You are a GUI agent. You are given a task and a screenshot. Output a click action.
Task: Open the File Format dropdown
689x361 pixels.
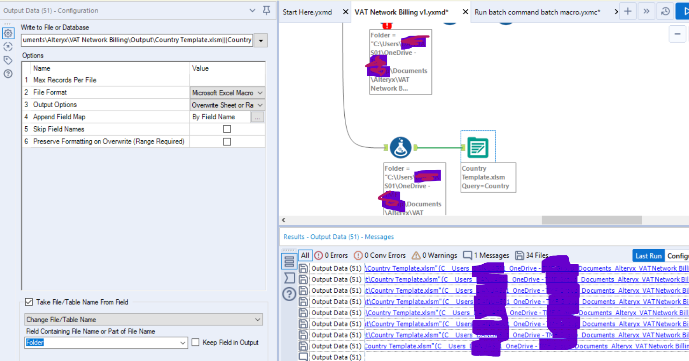click(x=260, y=93)
